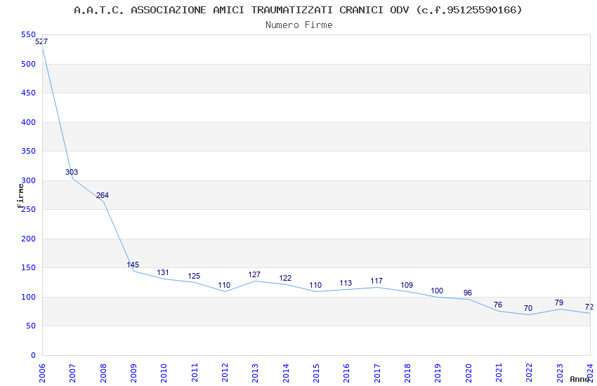Click the x-axis year label 2021
597x386 pixels.
click(x=499, y=373)
